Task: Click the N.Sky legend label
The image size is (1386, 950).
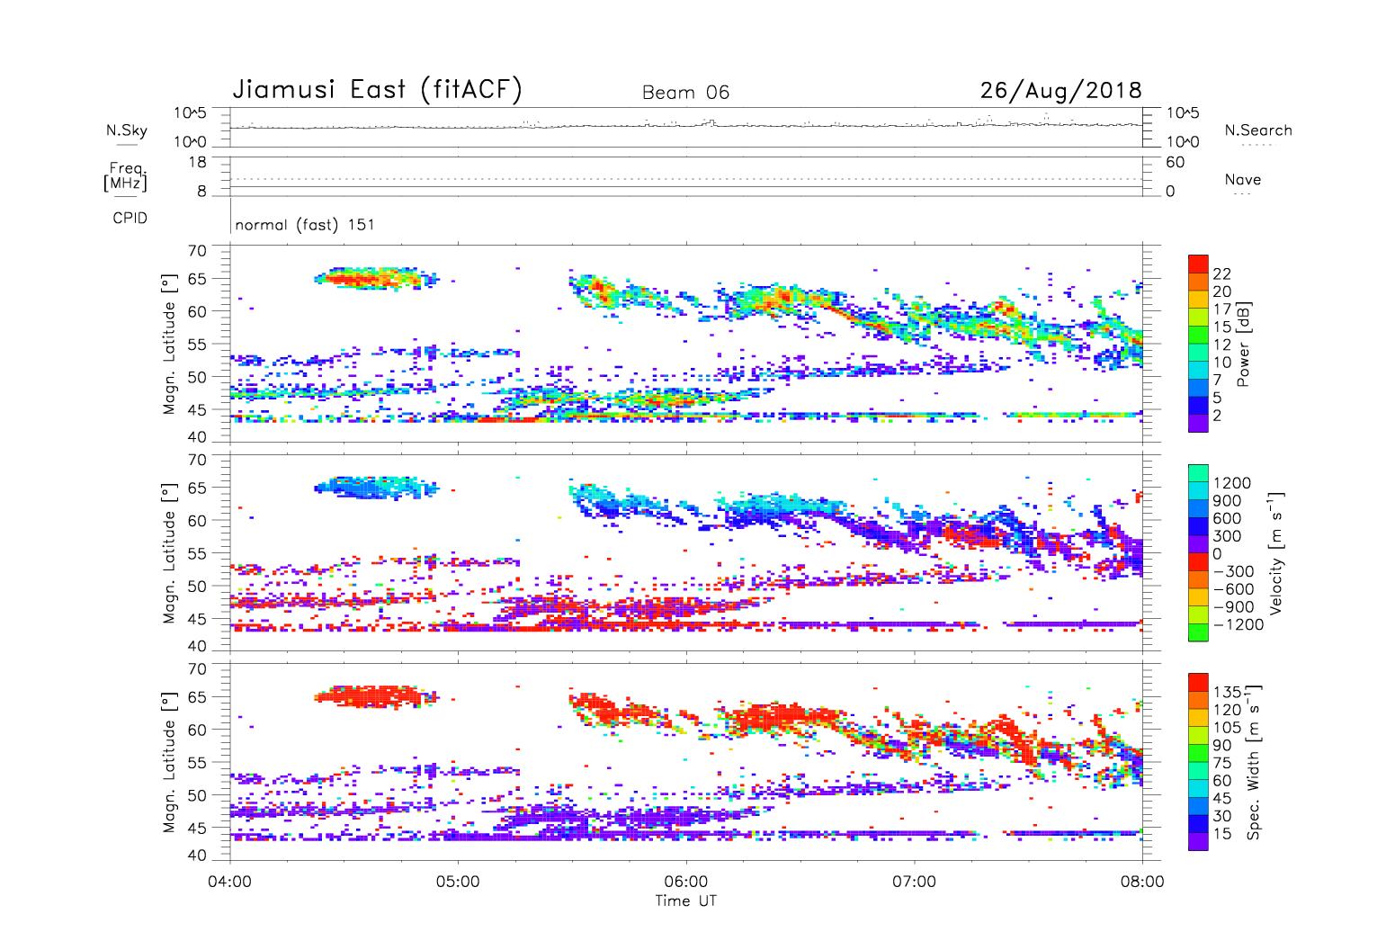Action: 127,130
